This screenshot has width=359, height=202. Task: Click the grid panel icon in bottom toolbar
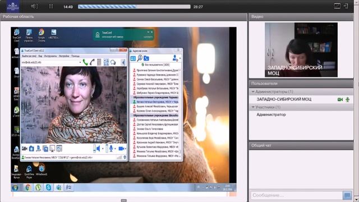click(x=59, y=149)
